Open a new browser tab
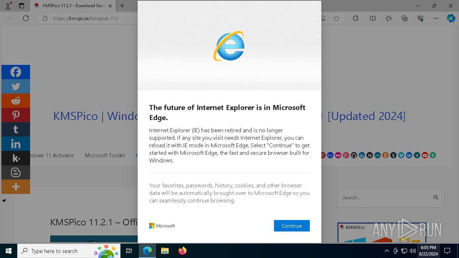 (x=122, y=6)
